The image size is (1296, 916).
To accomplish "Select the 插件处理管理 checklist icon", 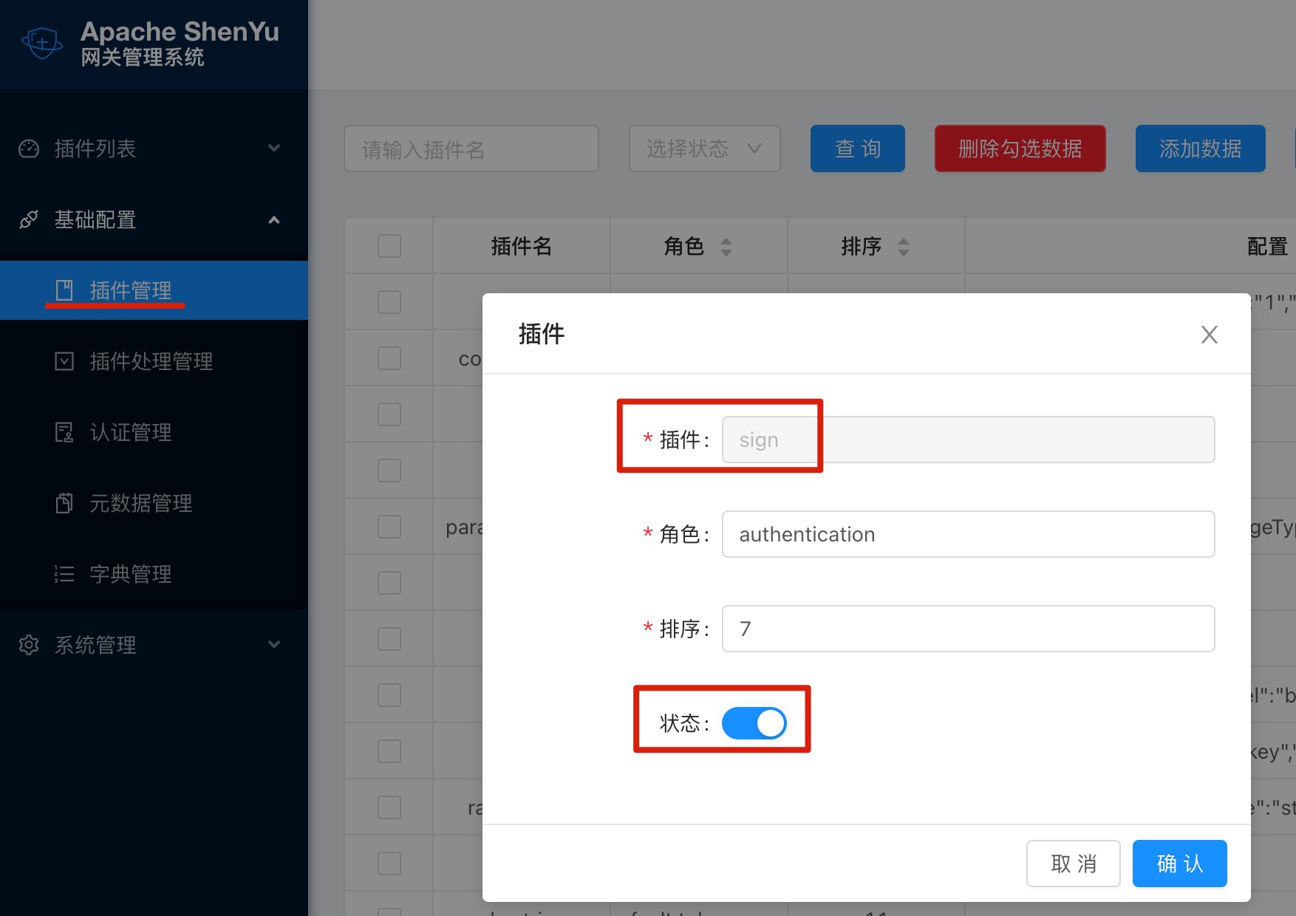I will 65,361.
